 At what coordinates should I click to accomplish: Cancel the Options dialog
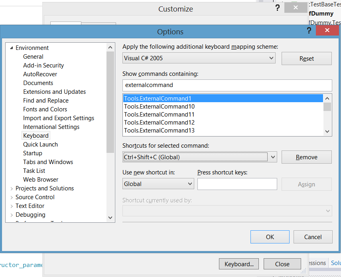pyautogui.click(x=313, y=237)
